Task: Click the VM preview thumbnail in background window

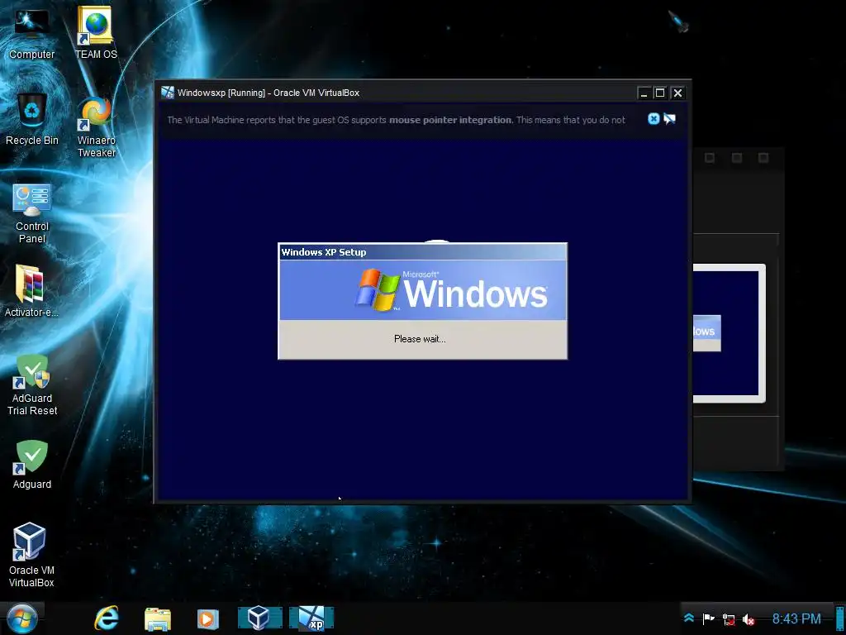Action: pyautogui.click(x=729, y=333)
